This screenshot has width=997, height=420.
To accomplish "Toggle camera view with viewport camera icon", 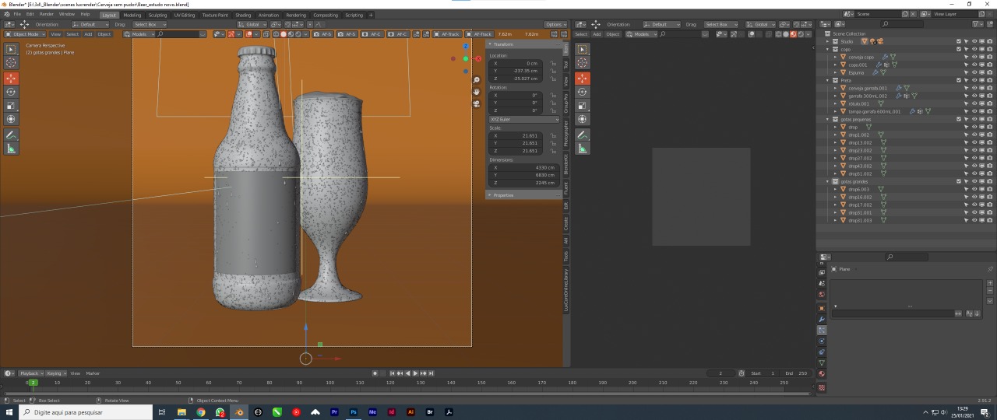I will (477, 103).
